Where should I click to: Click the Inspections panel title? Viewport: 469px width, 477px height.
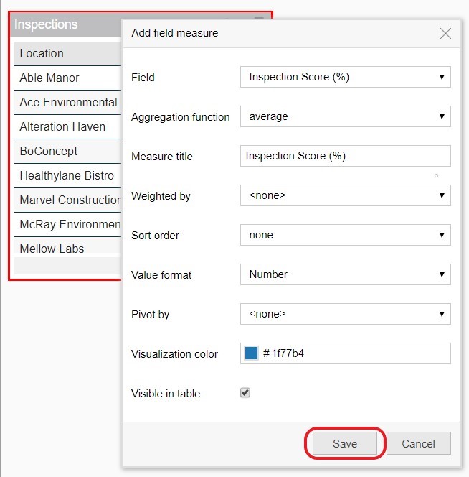(46, 24)
